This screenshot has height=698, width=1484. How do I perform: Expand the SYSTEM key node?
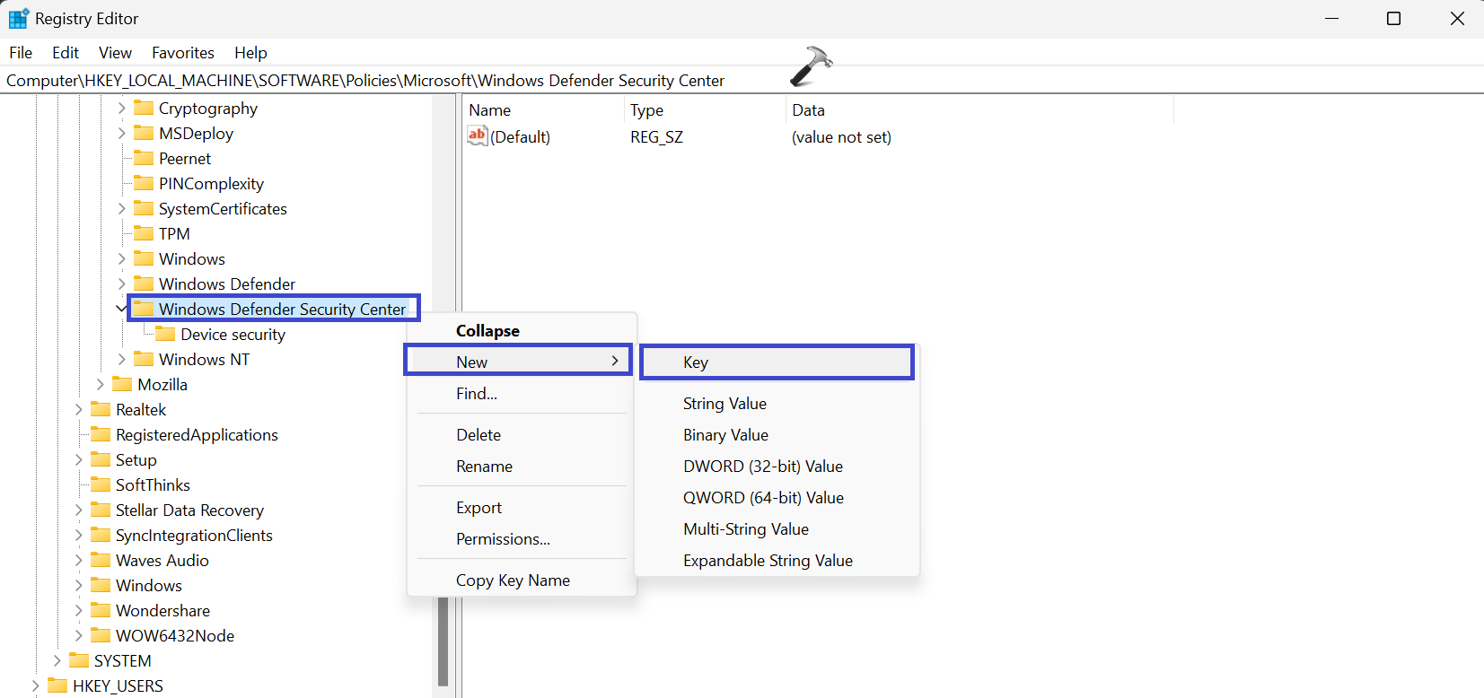pyautogui.click(x=57, y=661)
